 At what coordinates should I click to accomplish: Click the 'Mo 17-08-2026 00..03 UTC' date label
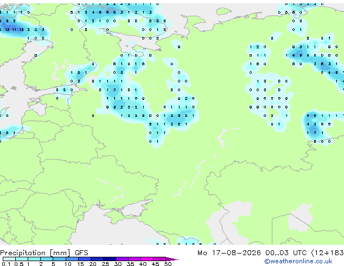[252, 253]
